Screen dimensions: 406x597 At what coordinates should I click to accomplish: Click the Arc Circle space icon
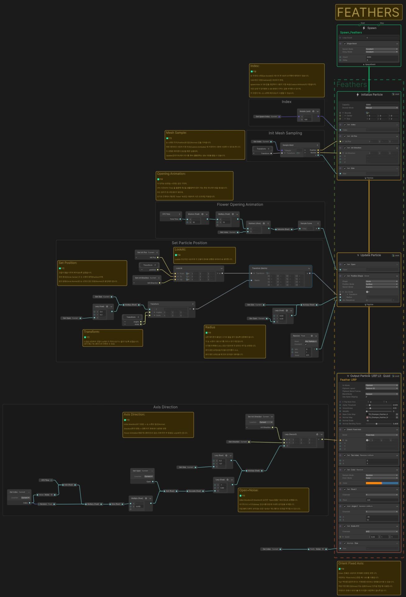pos(367,292)
